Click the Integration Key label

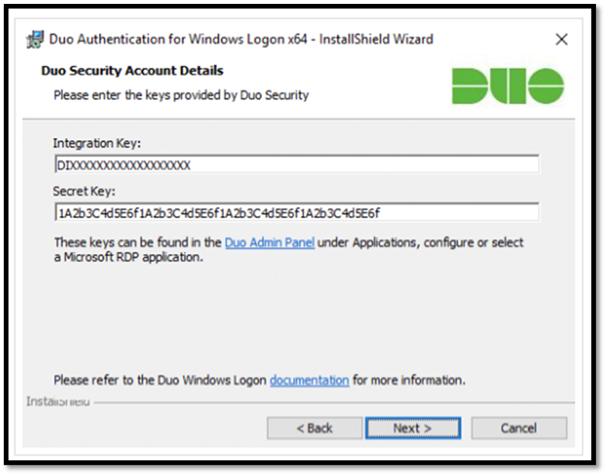[96, 143]
